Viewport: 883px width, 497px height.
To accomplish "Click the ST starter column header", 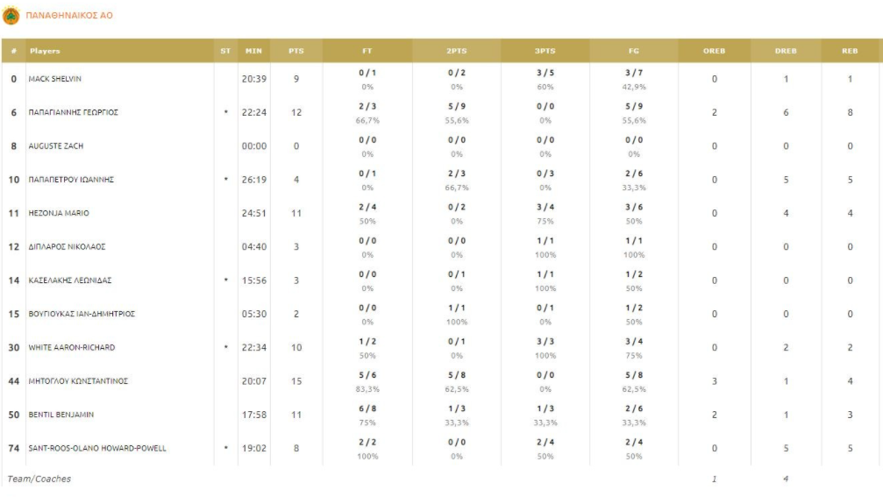I will [226, 51].
